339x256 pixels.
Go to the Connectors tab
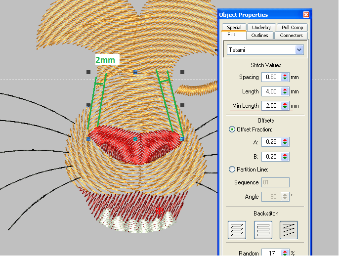(292, 35)
